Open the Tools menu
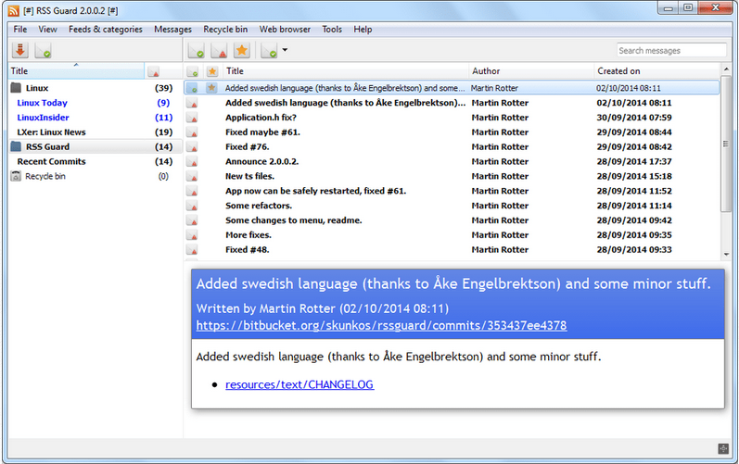The height and width of the screenshot is (464, 739). 332,30
